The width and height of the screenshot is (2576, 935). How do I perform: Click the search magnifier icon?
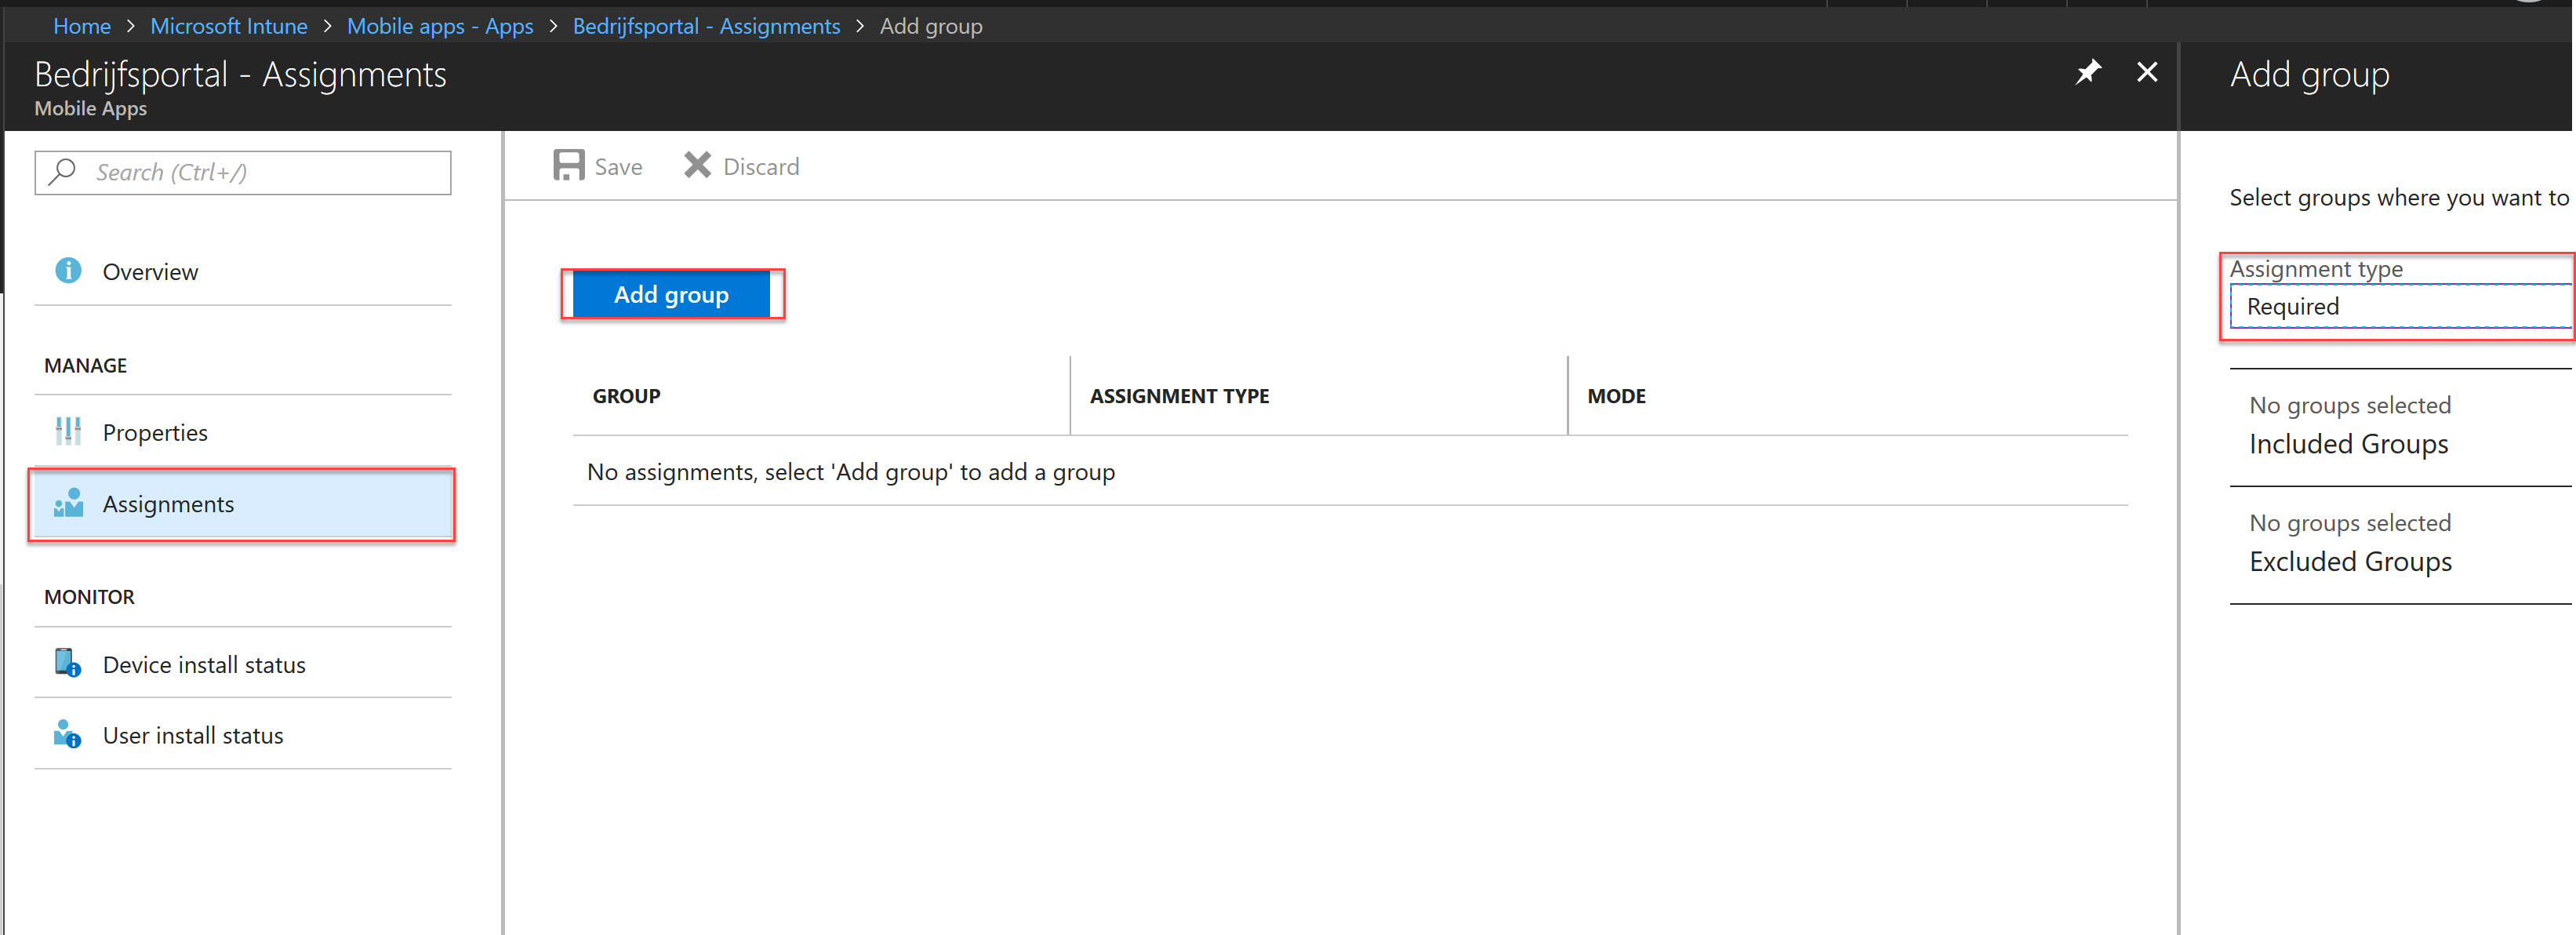point(63,172)
